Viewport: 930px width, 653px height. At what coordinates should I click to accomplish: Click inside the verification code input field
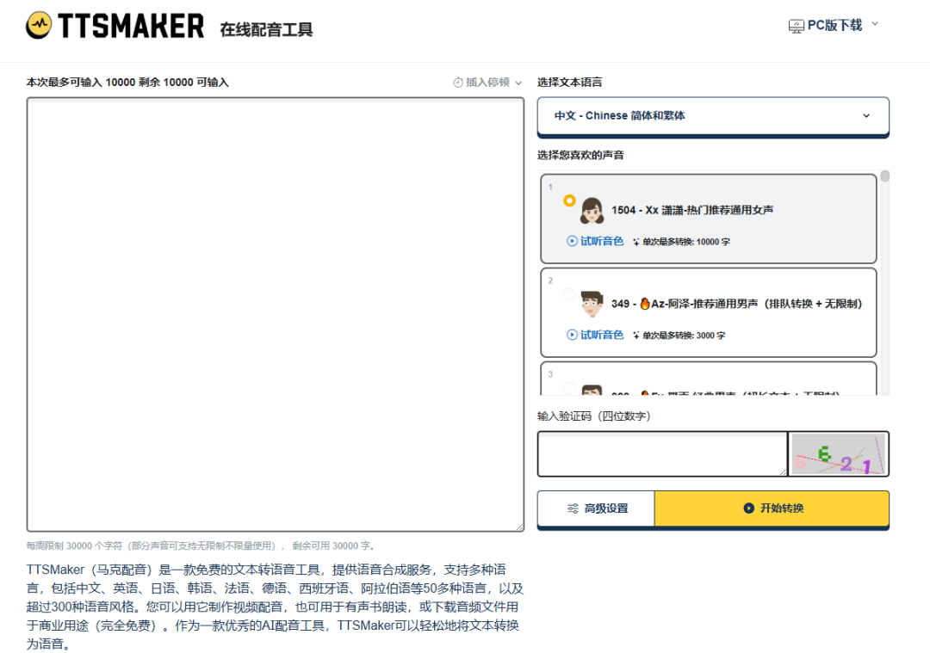point(661,453)
